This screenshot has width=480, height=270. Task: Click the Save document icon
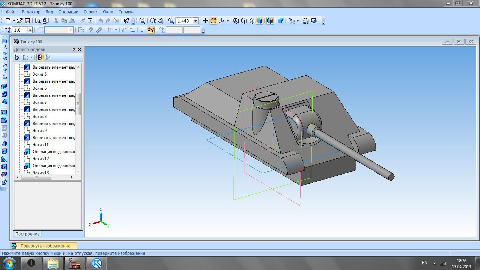[x=27, y=21]
